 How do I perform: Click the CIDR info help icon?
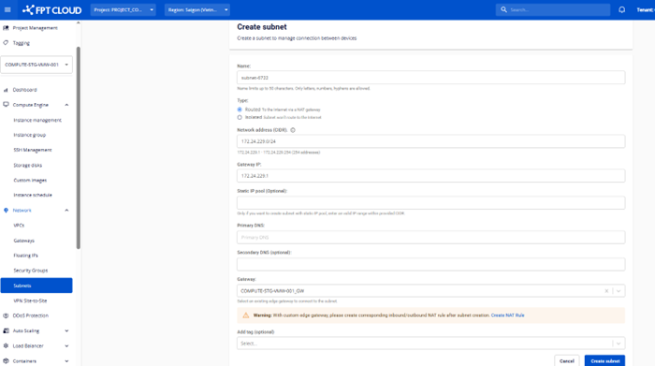tap(293, 130)
